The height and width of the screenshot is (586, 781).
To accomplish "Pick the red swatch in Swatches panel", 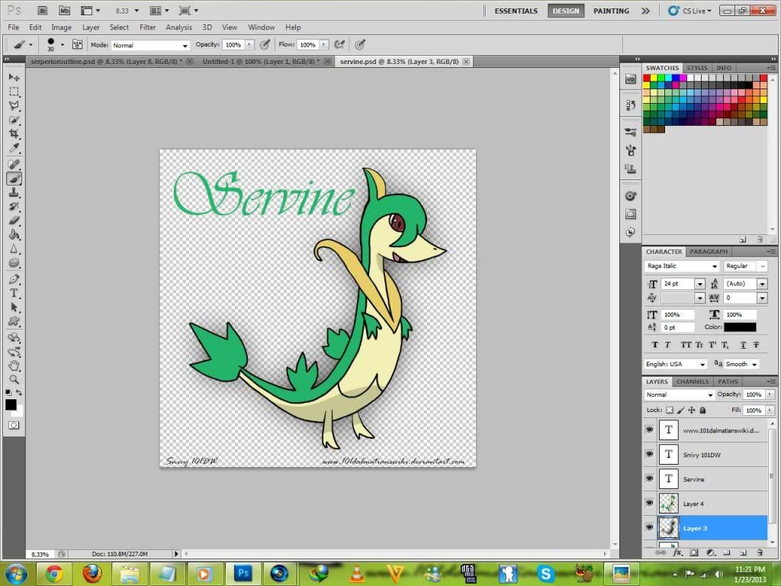I will pyautogui.click(x=647, y=79).
